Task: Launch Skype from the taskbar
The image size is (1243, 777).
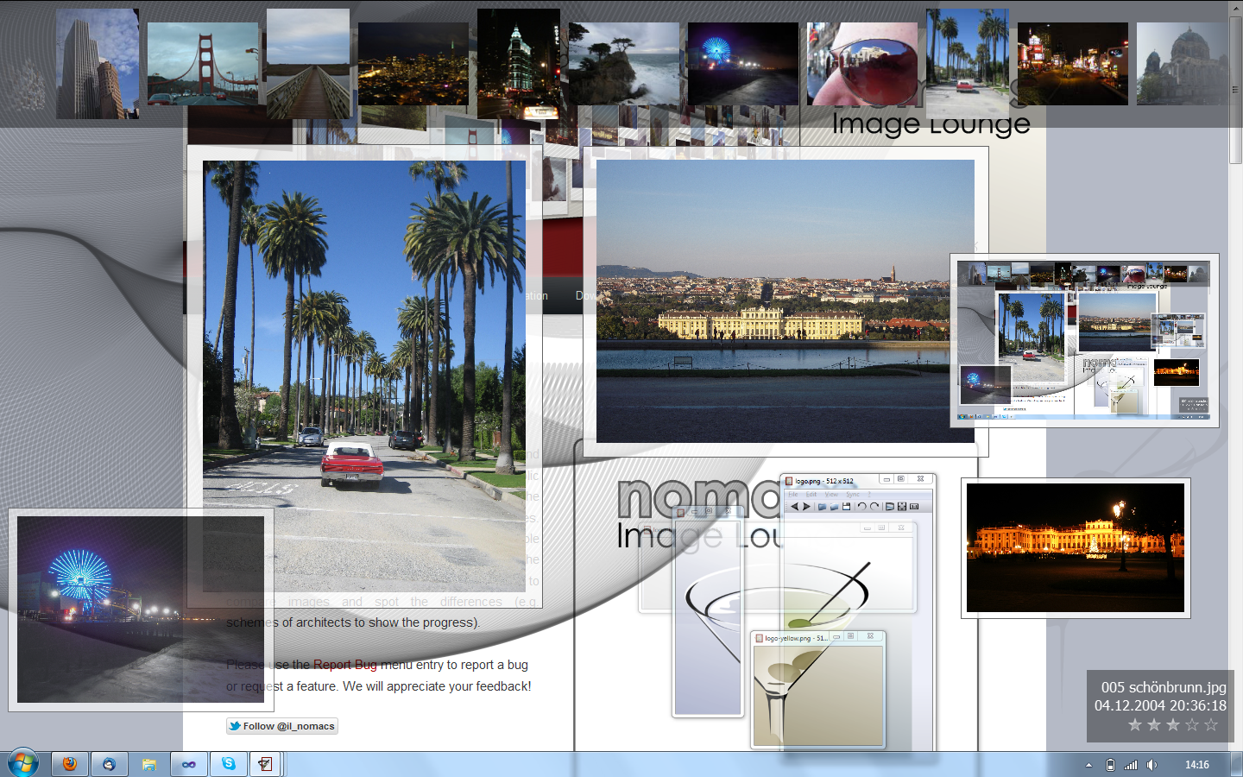Action: (228, 764)
